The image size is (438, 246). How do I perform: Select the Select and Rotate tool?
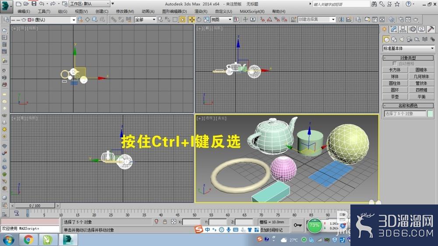point(199,20)
